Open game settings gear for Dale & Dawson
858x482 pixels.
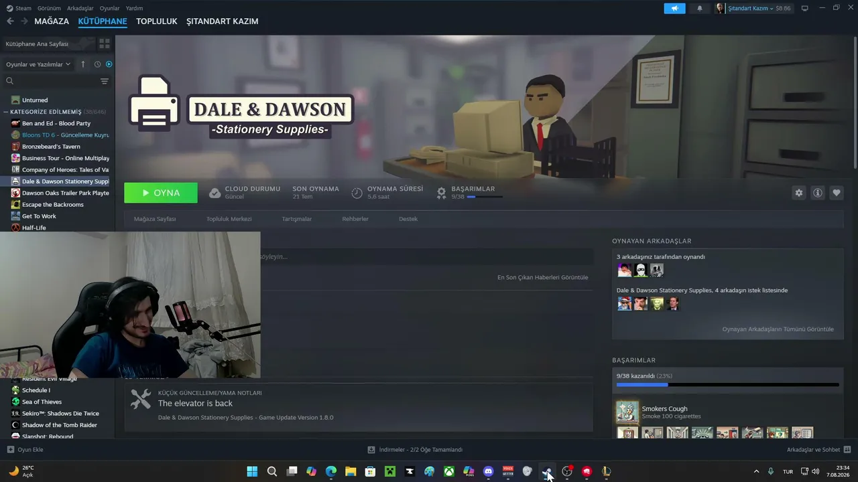pyautogui.click(x=799, y=193)
